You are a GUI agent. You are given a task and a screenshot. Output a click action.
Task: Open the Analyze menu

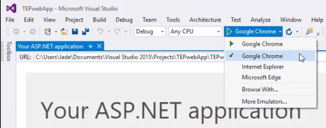[x=260, y=20]
